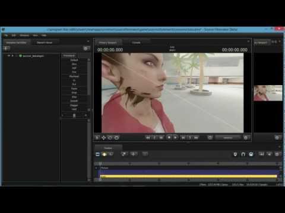Open the Windows menu
The width and height of the screenshot is (285, 213).
click(24, 35)
